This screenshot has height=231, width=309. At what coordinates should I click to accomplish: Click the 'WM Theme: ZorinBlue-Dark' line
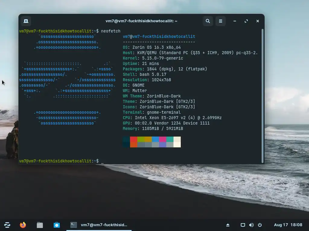[x=152, y=96]
